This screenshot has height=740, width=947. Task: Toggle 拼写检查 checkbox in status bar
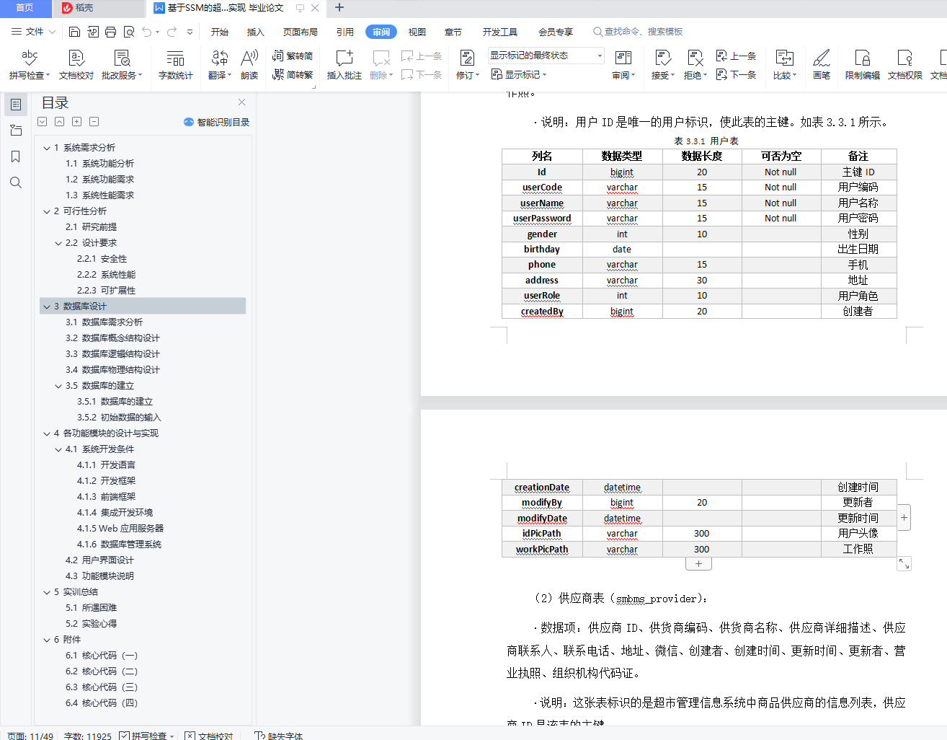(125, 736)
